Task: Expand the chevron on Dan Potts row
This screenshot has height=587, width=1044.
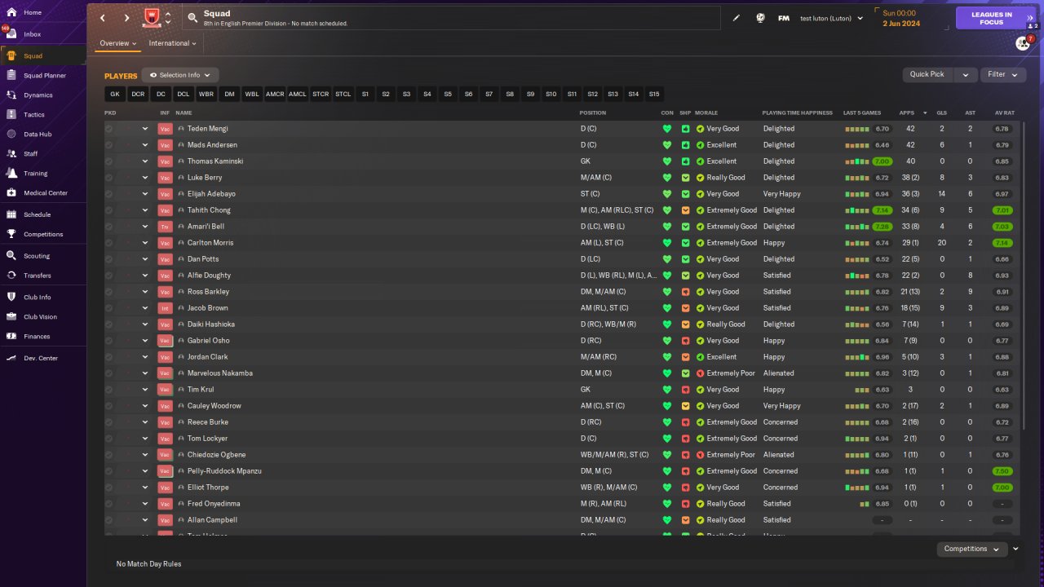Action: (x=145, y=259)
